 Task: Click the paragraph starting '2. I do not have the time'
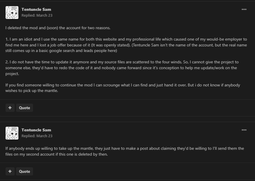point(122,68)
